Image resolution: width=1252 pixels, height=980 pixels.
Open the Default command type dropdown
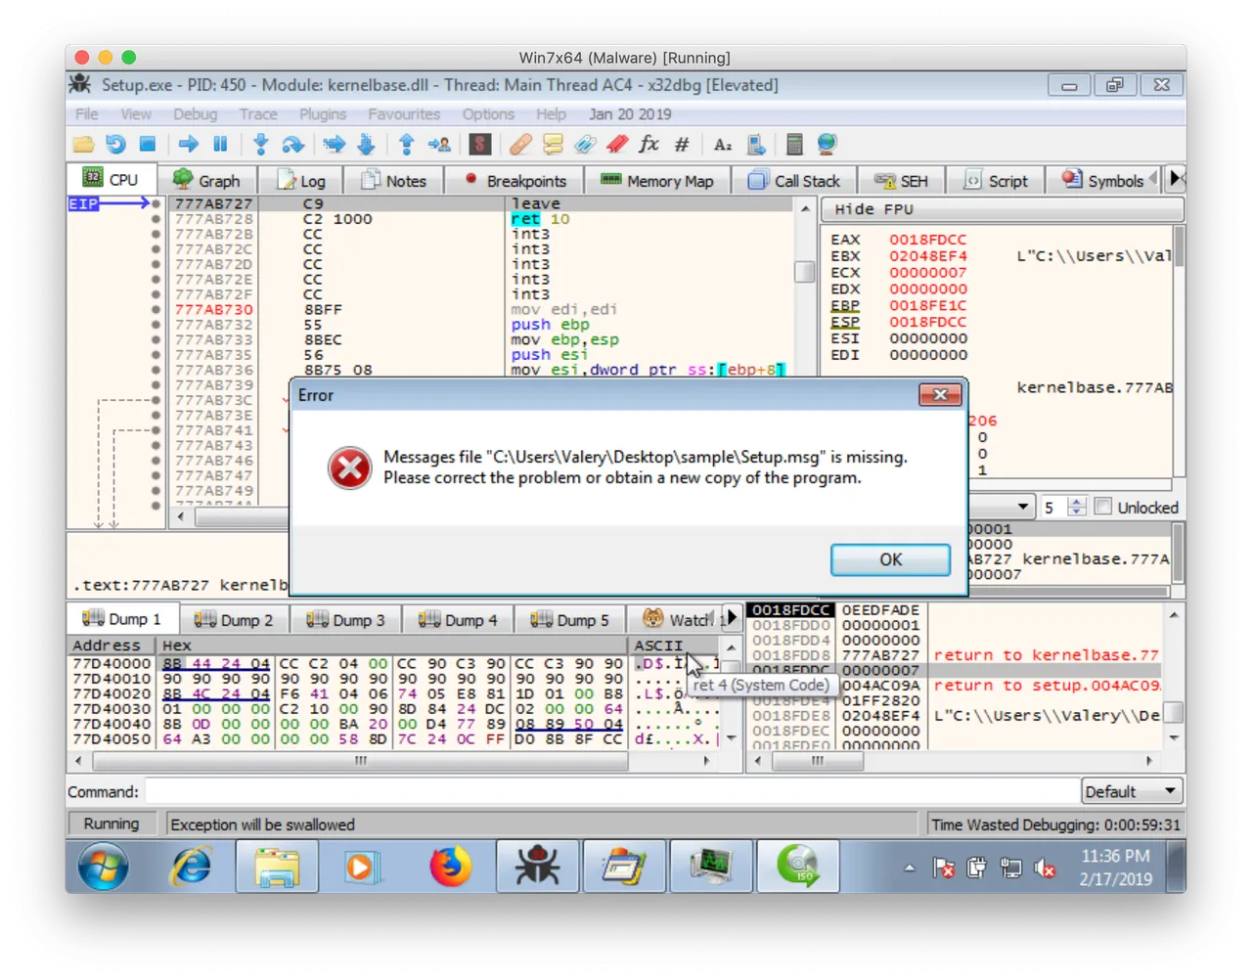(1132, 791)
